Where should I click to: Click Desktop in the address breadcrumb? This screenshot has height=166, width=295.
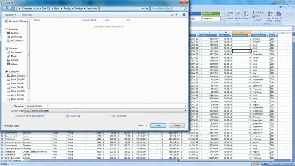click(78, 8)
